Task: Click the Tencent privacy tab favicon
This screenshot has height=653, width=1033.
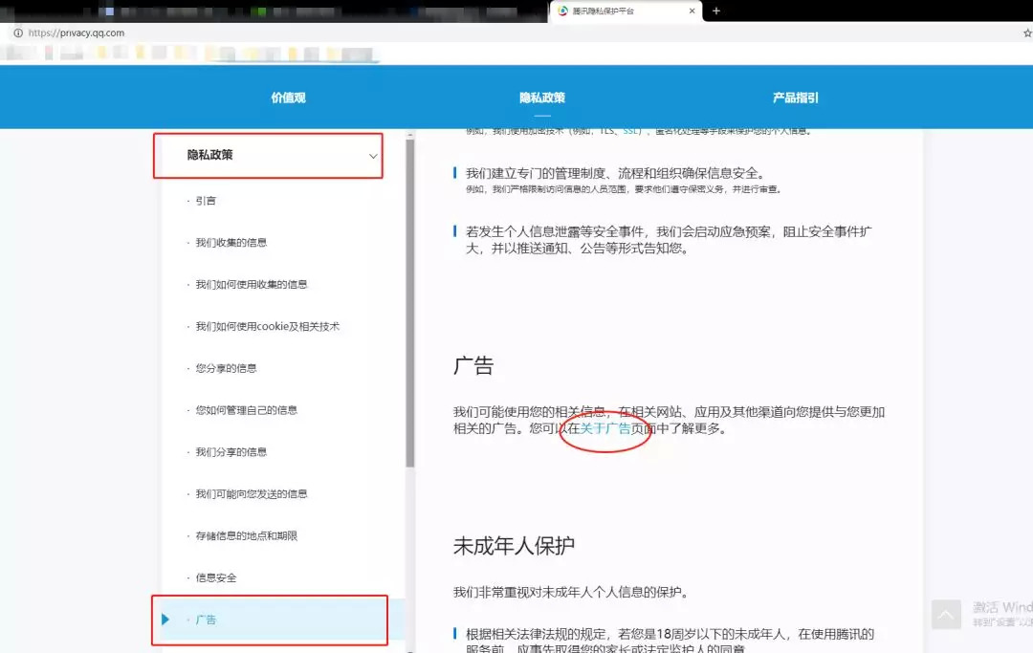Action: (563, 11)
